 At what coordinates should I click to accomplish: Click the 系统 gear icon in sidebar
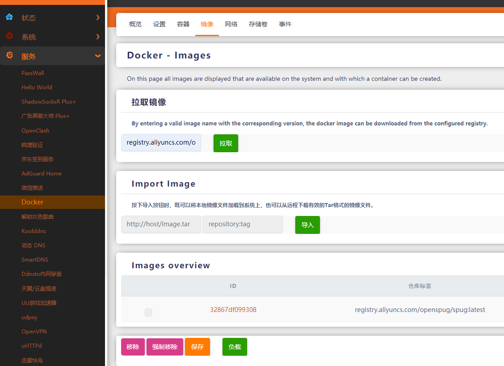pyautogui.click(x=9, y=37)
